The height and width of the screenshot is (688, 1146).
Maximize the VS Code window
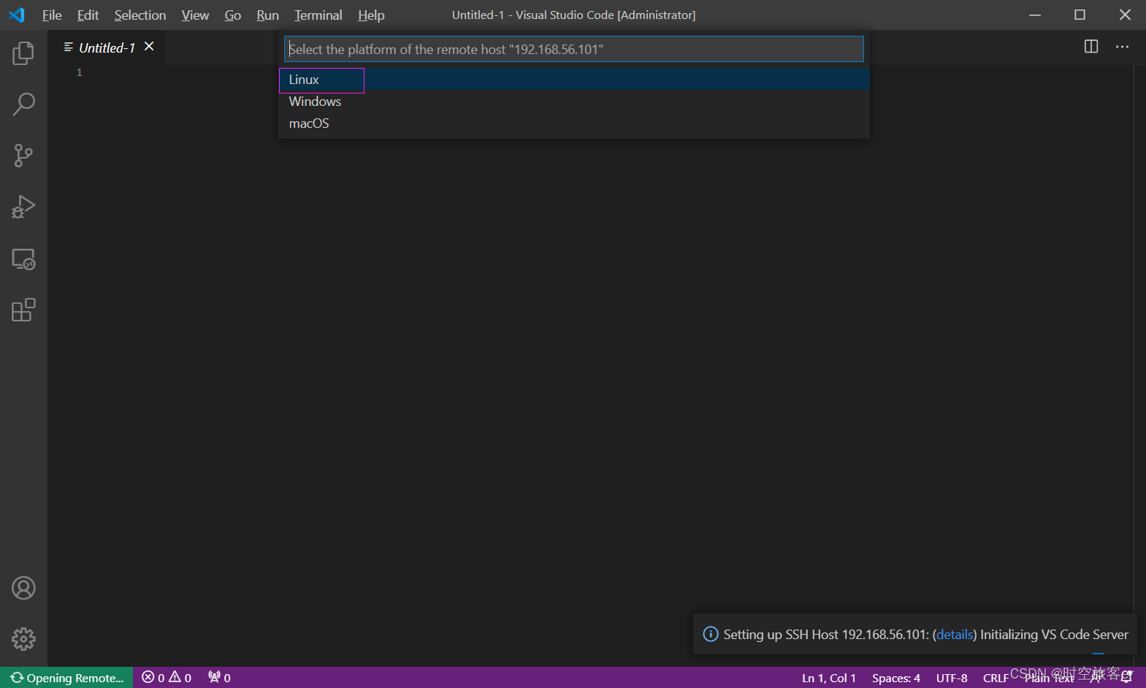pyautogui.click(x=1080, y=15)
